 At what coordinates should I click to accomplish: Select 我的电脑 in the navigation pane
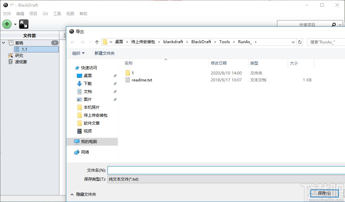click(89, 142)
